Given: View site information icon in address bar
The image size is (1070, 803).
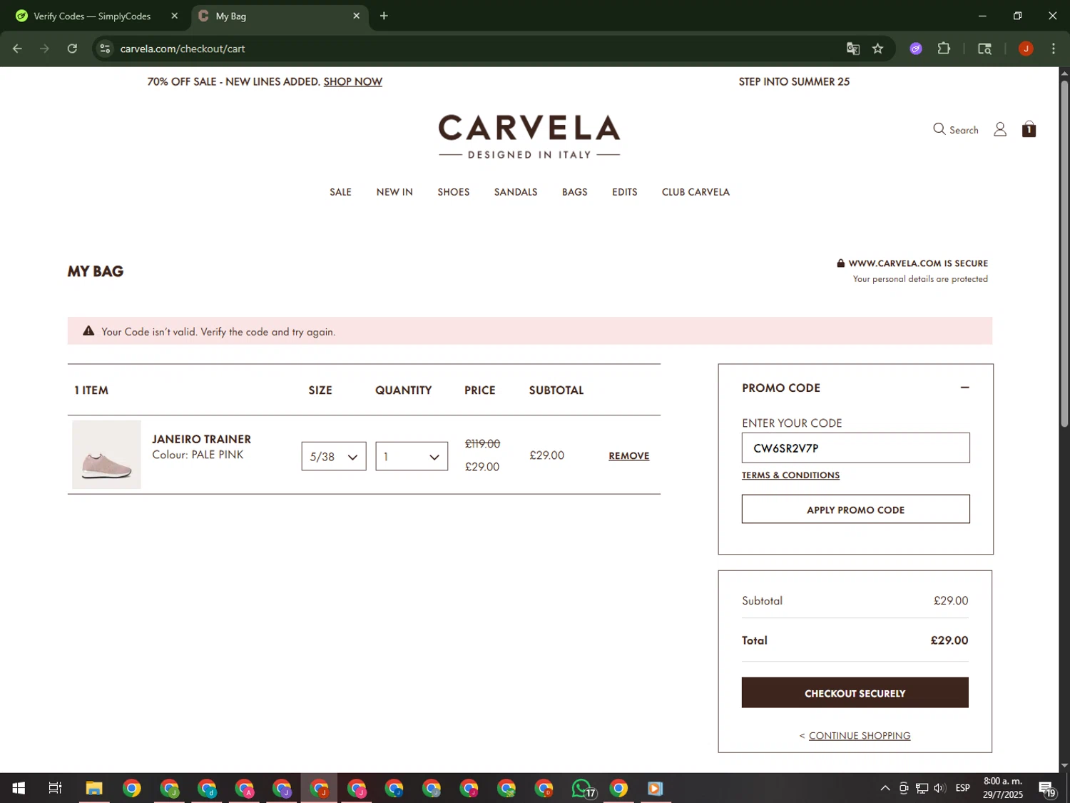Looking at the screenshot, I should (105, 49).
